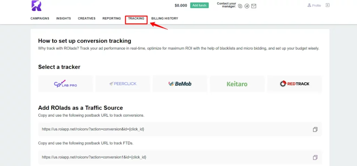Copy the conversion postback URL

pyautogui.click(x=315, y=129)
